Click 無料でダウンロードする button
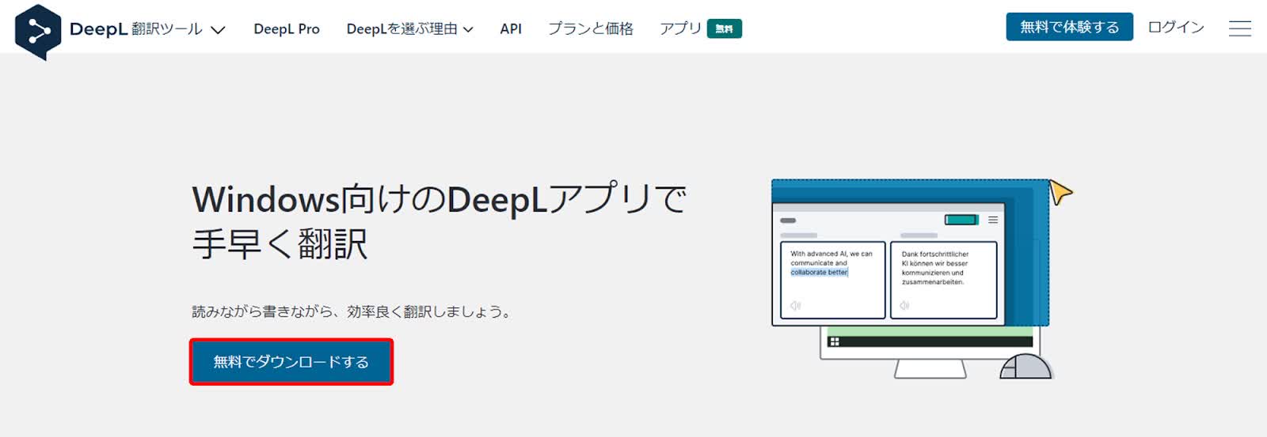The height and width of the screenshot is (437, 1267). (x=291, y=362)
